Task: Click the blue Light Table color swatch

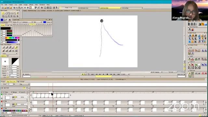Action: (x=45, y=22)
